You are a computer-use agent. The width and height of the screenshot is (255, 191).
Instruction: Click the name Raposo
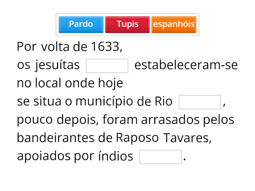click(x=137, y=138)
